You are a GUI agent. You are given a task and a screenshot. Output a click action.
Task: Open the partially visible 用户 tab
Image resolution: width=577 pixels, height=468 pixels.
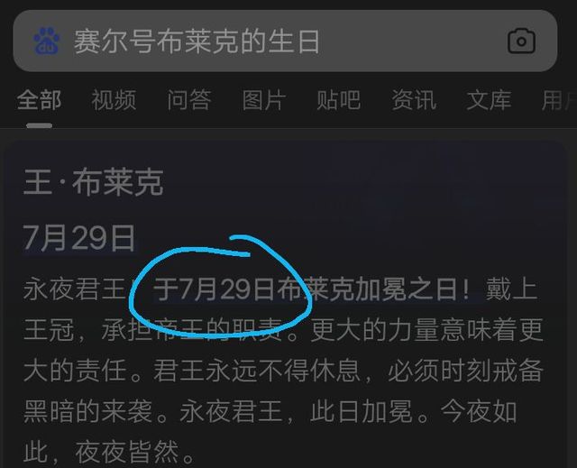559,100
